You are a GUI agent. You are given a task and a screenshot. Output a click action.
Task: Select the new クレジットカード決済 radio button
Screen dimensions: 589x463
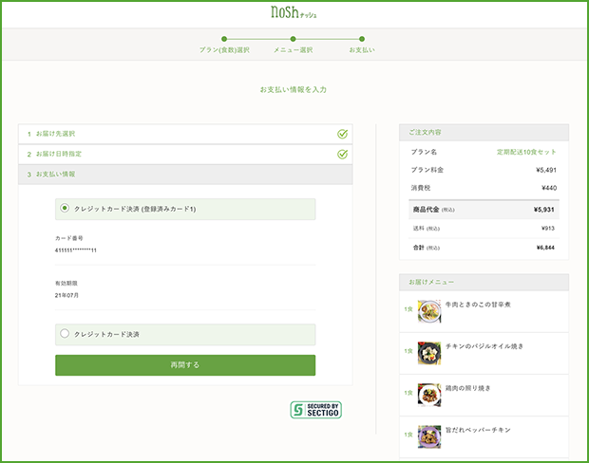pyautogui.click(x=65, y=333)
